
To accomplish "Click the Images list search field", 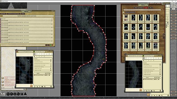I will click(23, 45).
